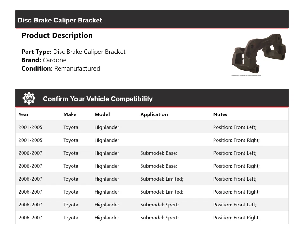Click the Brand: Cardone line
Viewport: 304px width, 234px height.
coord(44,60)
